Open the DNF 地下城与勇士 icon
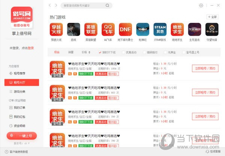The image size is (225, 156). (125, 29)
